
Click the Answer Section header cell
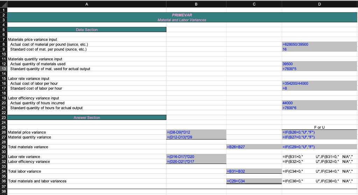87,118
